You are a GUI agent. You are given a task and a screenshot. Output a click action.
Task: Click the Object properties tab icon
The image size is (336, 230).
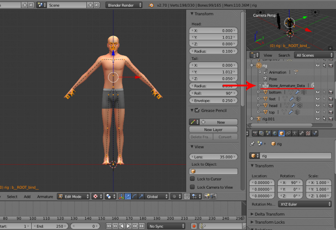[x=281, y=133]
